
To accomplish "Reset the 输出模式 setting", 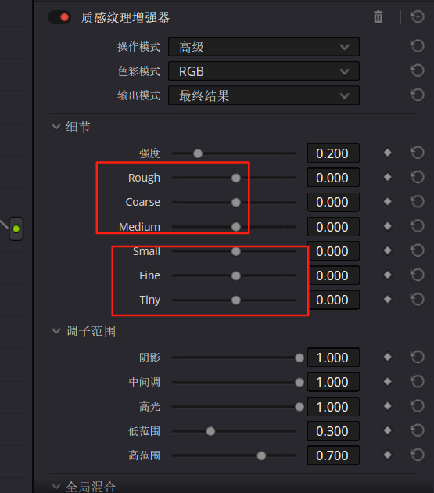I will (418, 95).
